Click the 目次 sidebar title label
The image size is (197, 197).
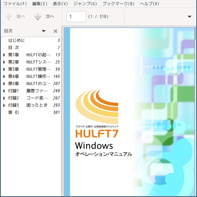coord(8,31)
